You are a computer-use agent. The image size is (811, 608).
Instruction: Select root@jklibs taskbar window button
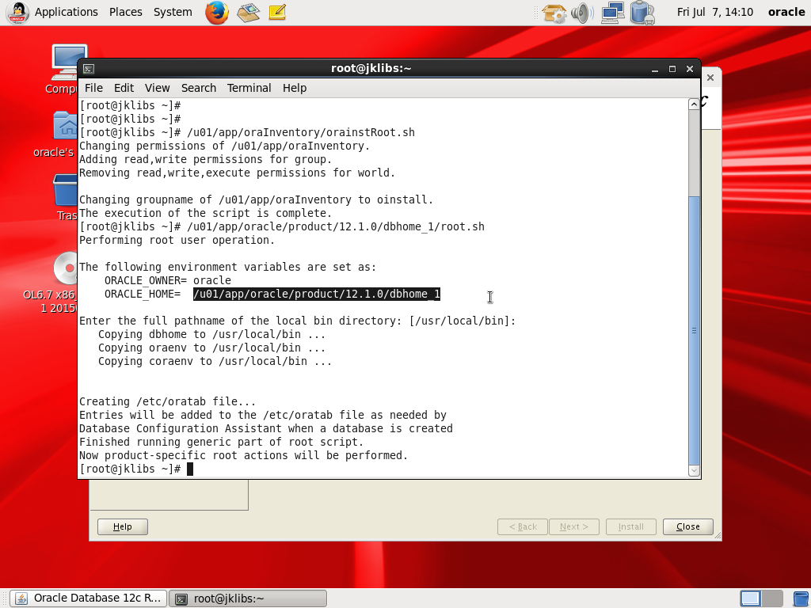click(248, 598)
